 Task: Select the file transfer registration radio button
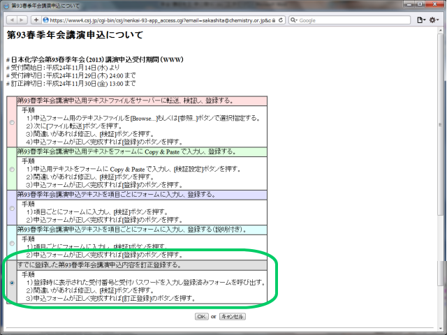tap(12, 123)
